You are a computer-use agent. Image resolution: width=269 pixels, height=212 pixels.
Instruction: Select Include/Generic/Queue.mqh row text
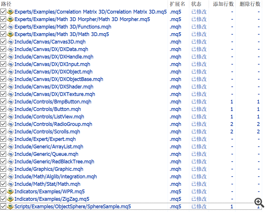[x=46, y=154]
